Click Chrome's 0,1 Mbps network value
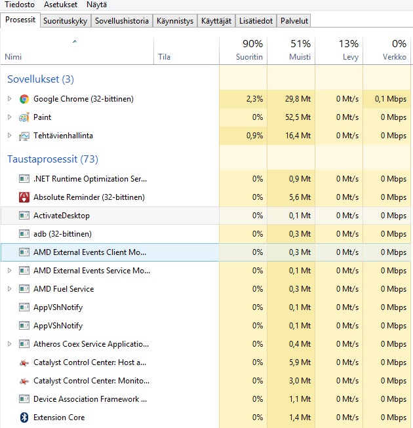The width and height of the screenshot is (413, 428). pyautogui.click(x=390, y=99)
